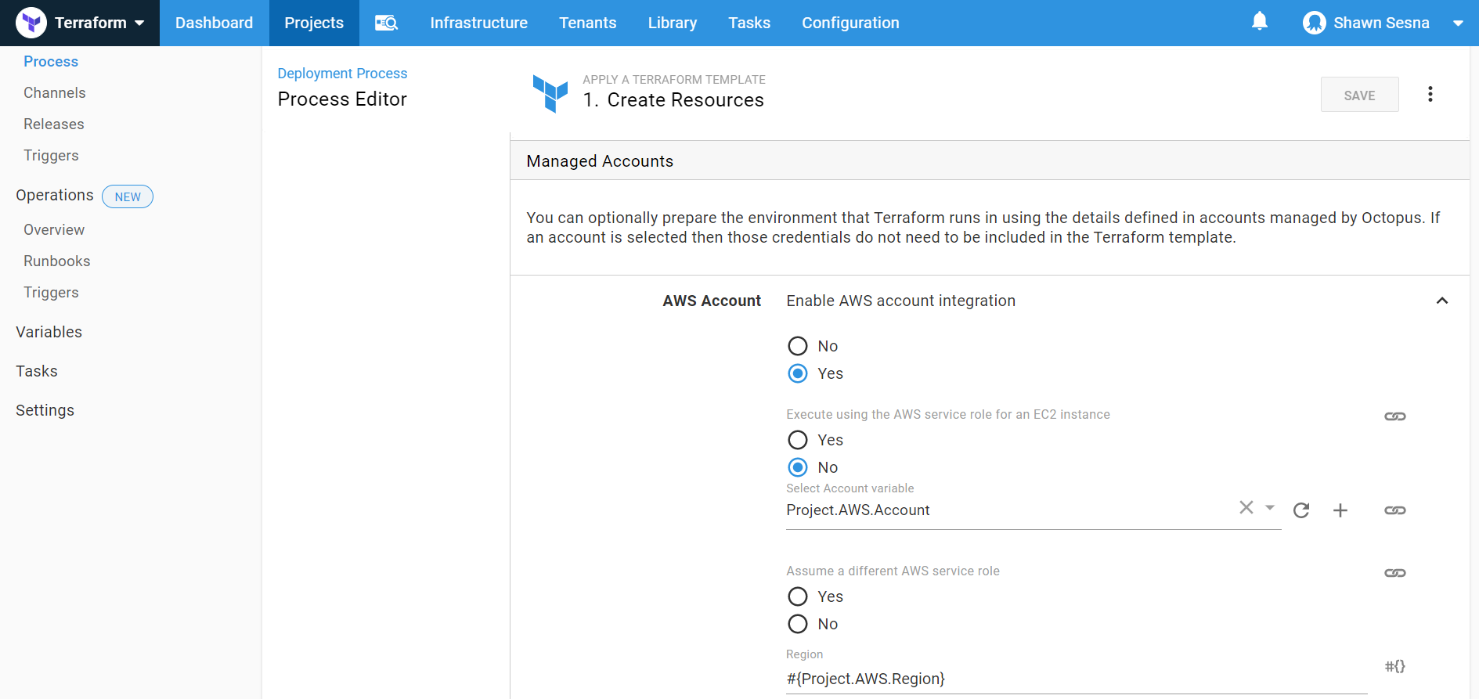Click bind icon next to Project.AWS.Account
Viewport: 1479px width, 699px height.
(x=1394, y=510)
